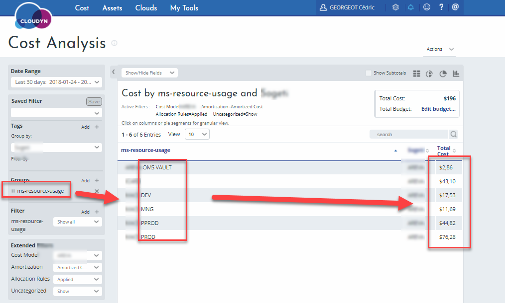
Task: Click the search magnifier icon
Action: [454, 134]
